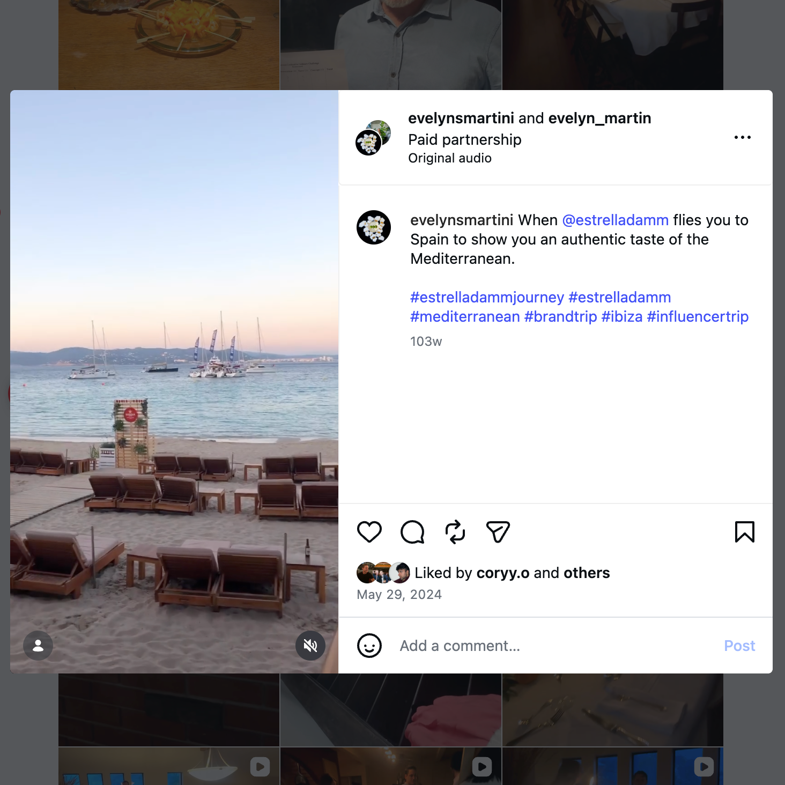
Task: Click evelynsmartini username in the caption
Action: point(462,220)
